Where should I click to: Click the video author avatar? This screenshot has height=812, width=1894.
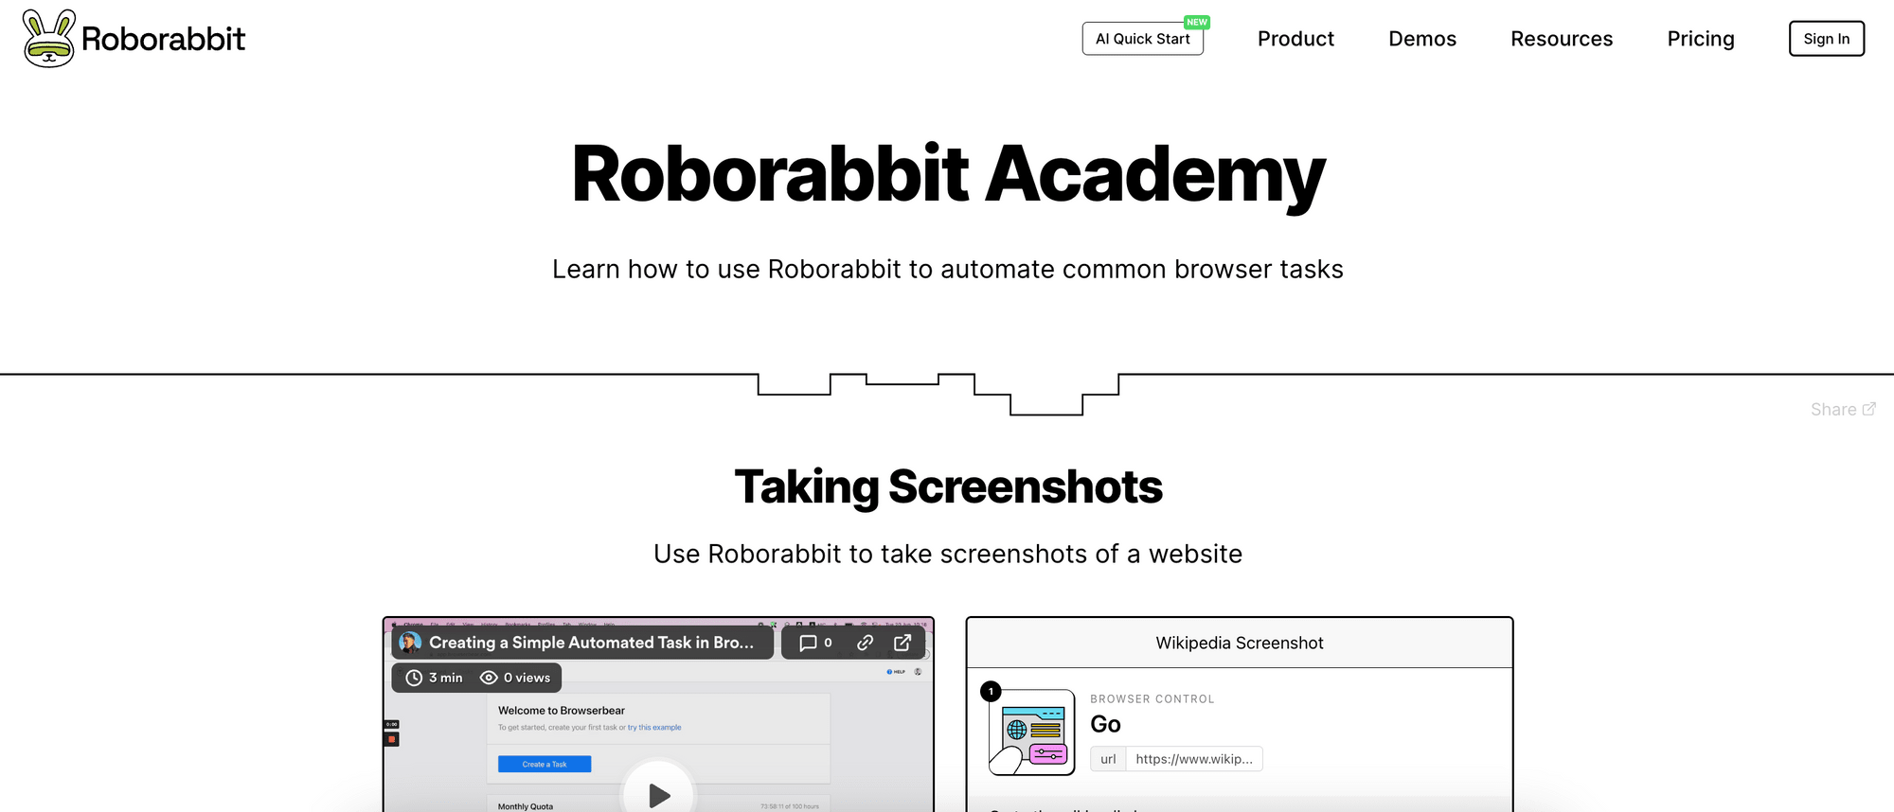pyautogui.click(x=410, y=643)
